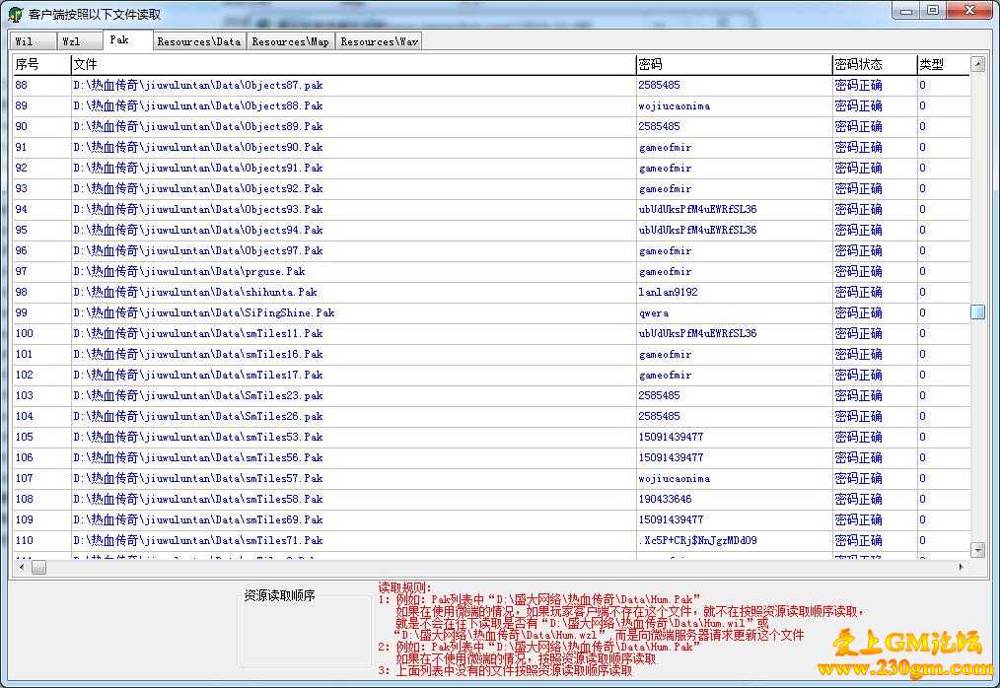The width and height of the screenshot is (1000, 688).
Task: Open the Resources\Map tab
Action: [291, 41]
